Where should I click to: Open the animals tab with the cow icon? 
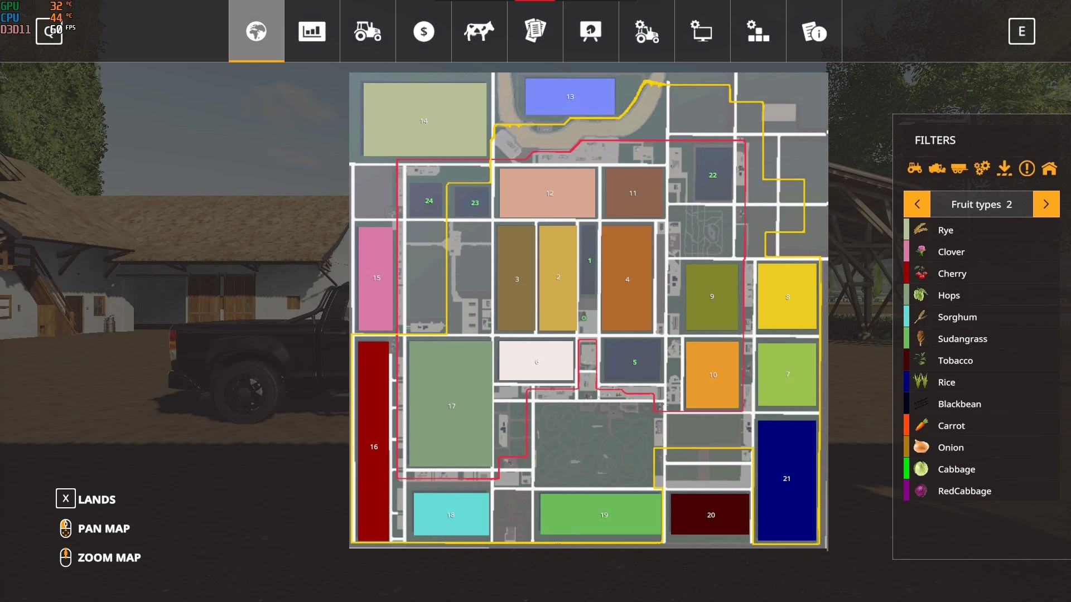point(479,31)
